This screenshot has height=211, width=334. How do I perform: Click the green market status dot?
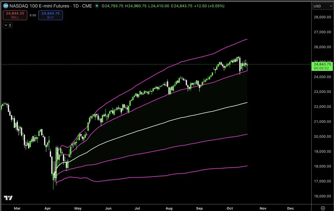point(97,6)
